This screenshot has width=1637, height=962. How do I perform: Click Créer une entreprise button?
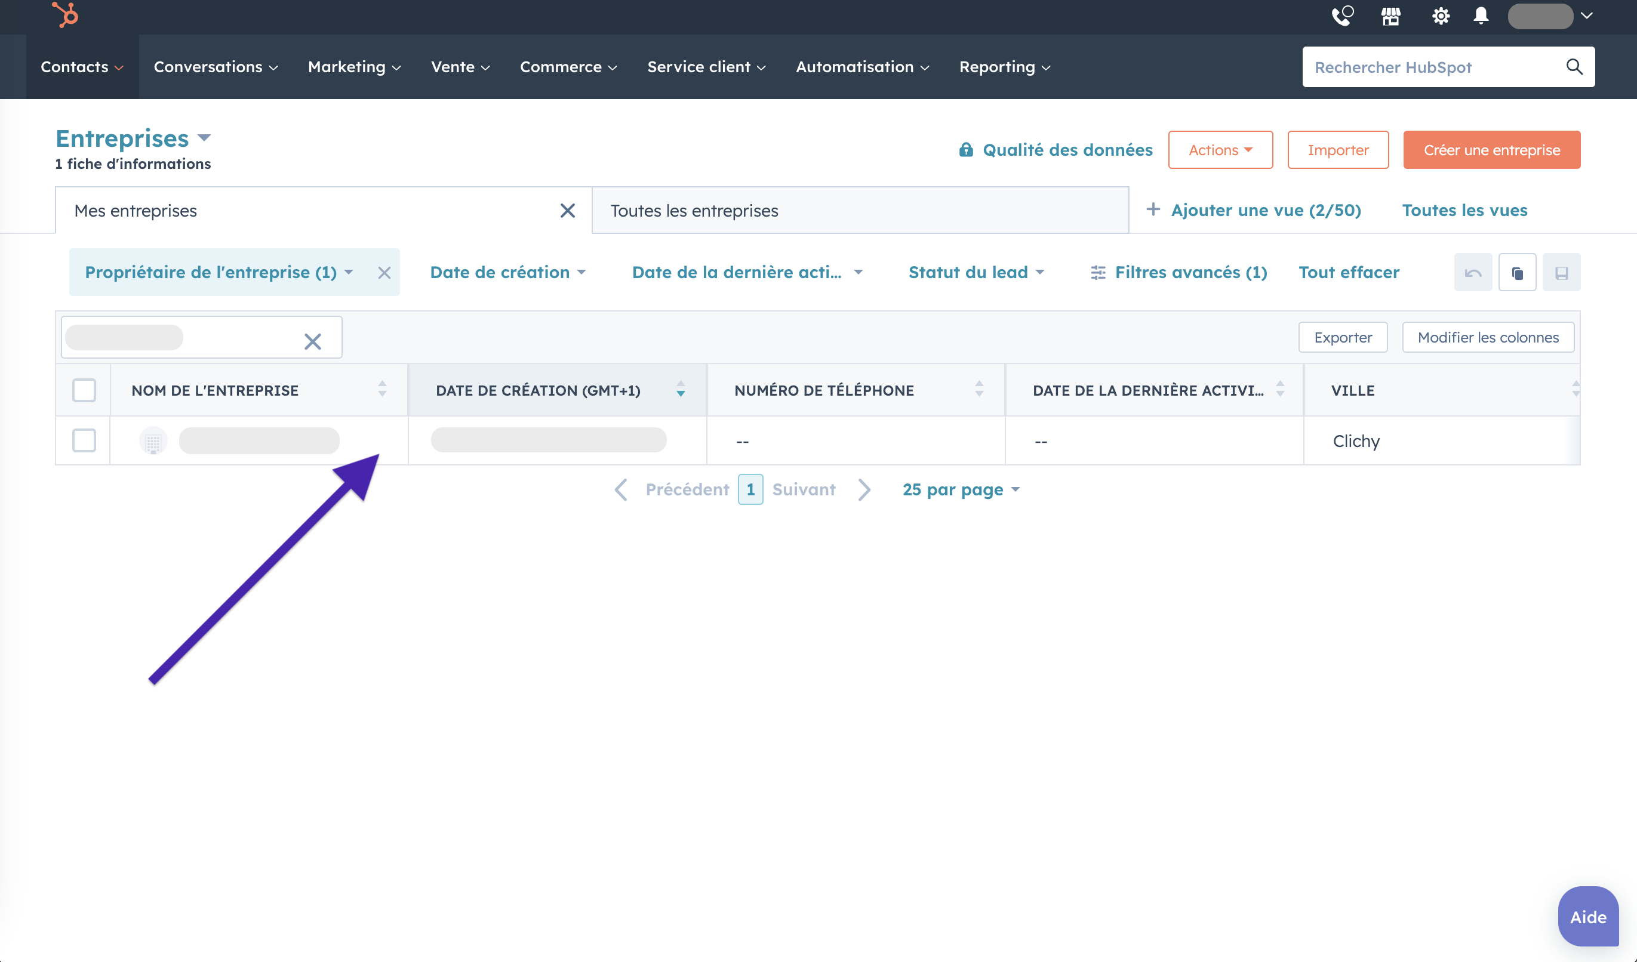click(1491, 150)
